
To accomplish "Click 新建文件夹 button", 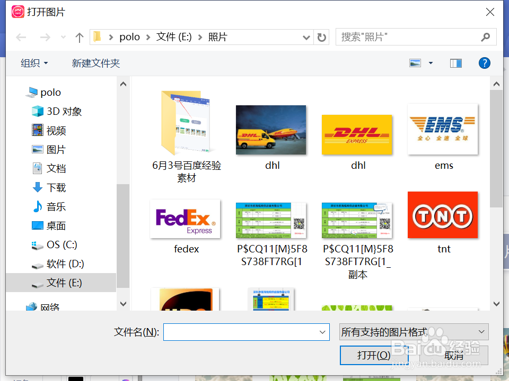I will 96,63.
